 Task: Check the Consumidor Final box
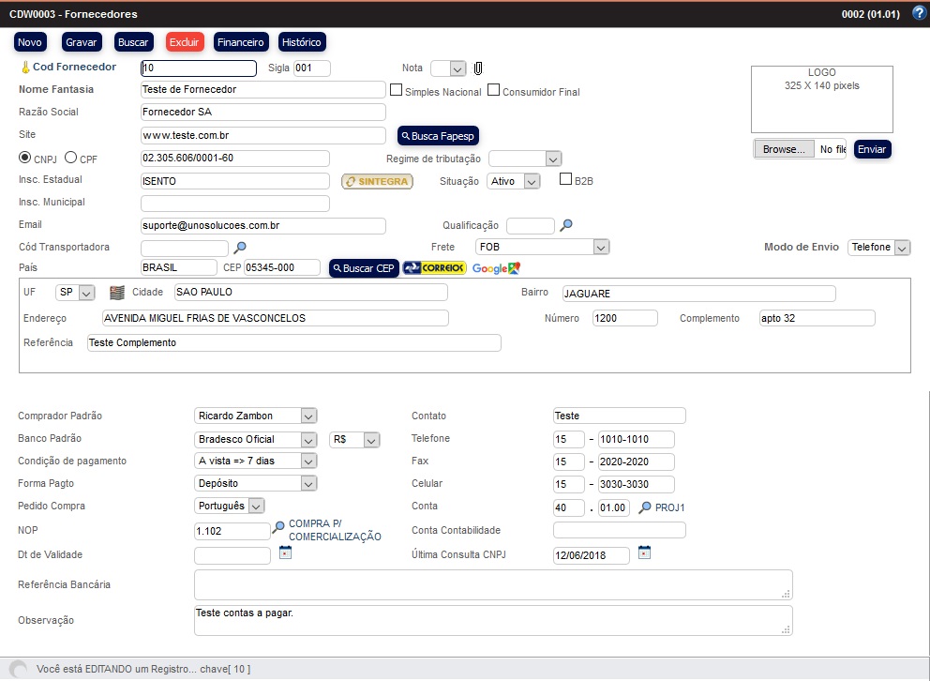[493, 91]
